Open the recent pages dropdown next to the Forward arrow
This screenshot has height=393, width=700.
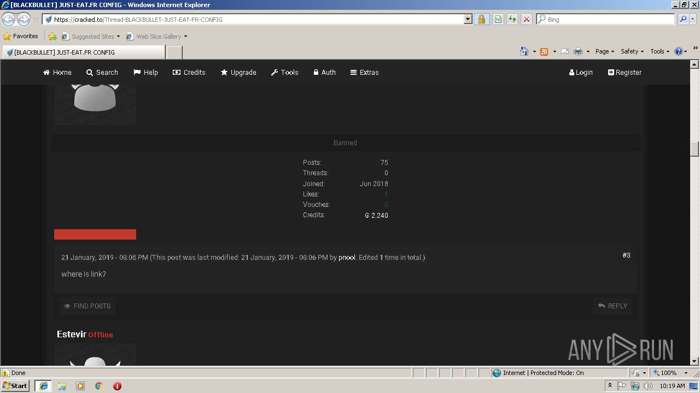36,20
